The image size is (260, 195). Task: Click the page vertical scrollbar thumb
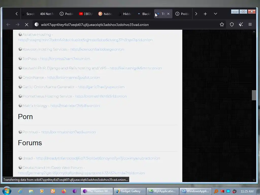pos(254,95)
